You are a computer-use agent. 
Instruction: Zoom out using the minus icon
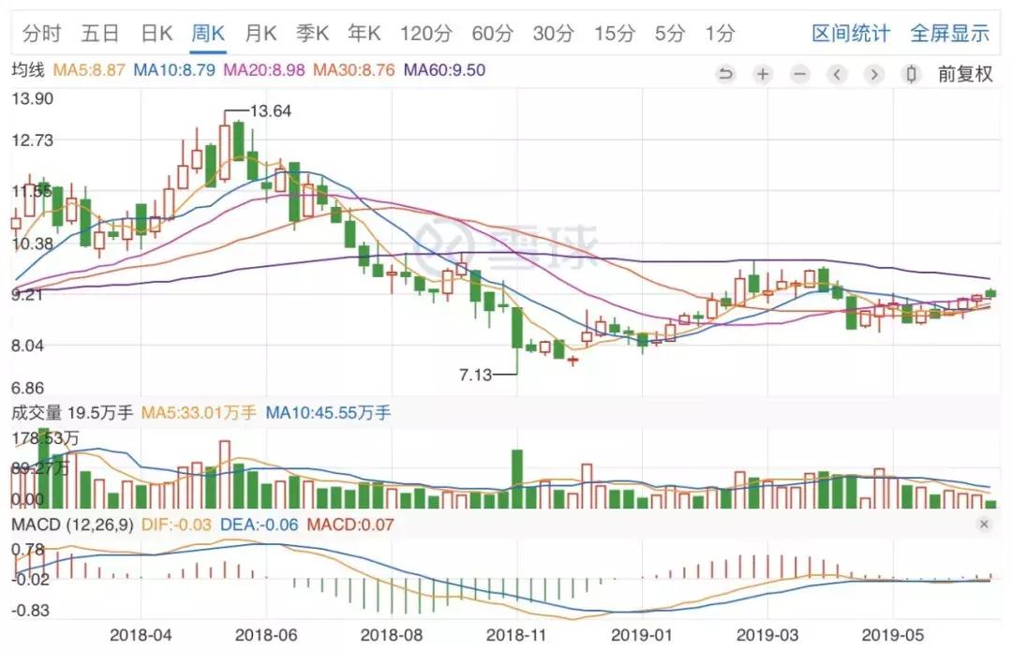[799, 74]
